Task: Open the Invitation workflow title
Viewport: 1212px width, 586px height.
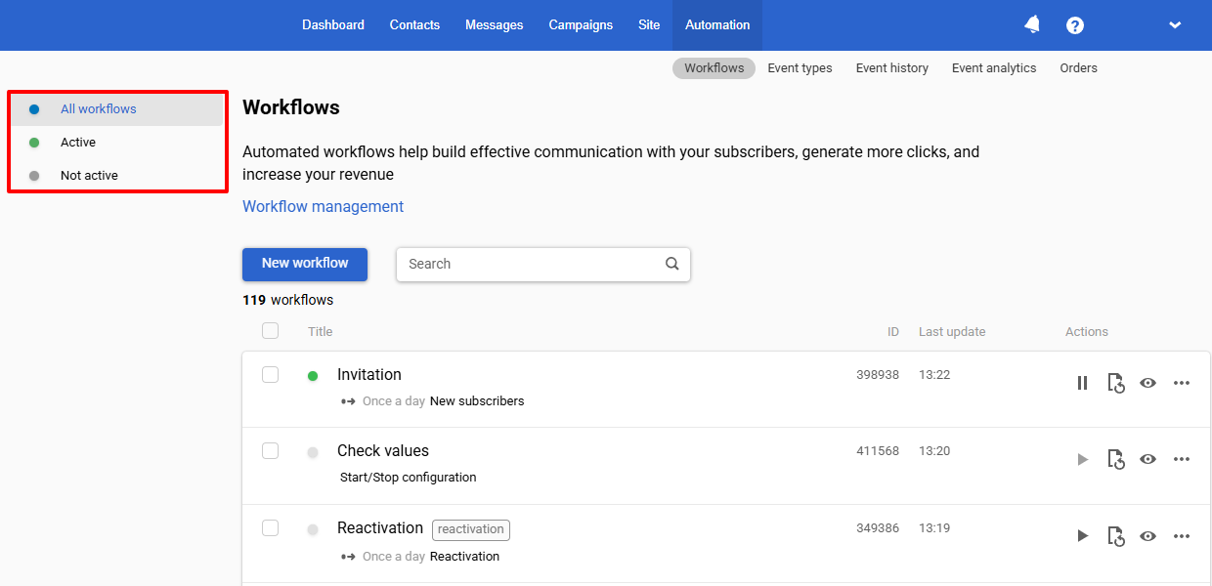Action: tap(369, 375)
